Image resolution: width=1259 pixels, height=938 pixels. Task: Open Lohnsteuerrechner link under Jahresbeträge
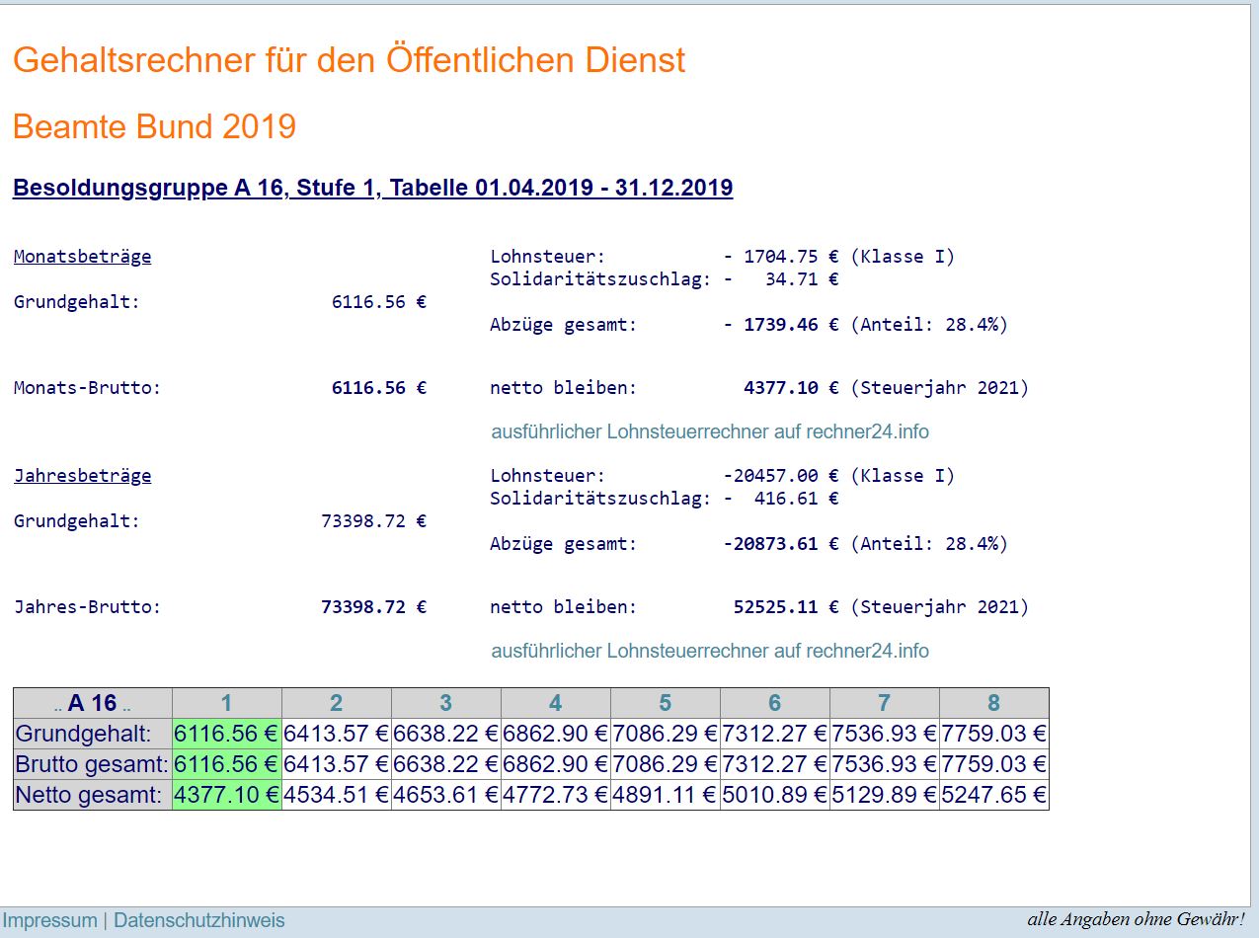[x=709, y=651]
